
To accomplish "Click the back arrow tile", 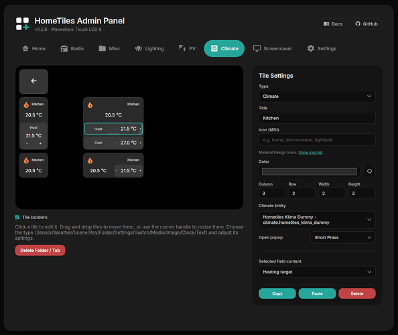I will (34, 81).
